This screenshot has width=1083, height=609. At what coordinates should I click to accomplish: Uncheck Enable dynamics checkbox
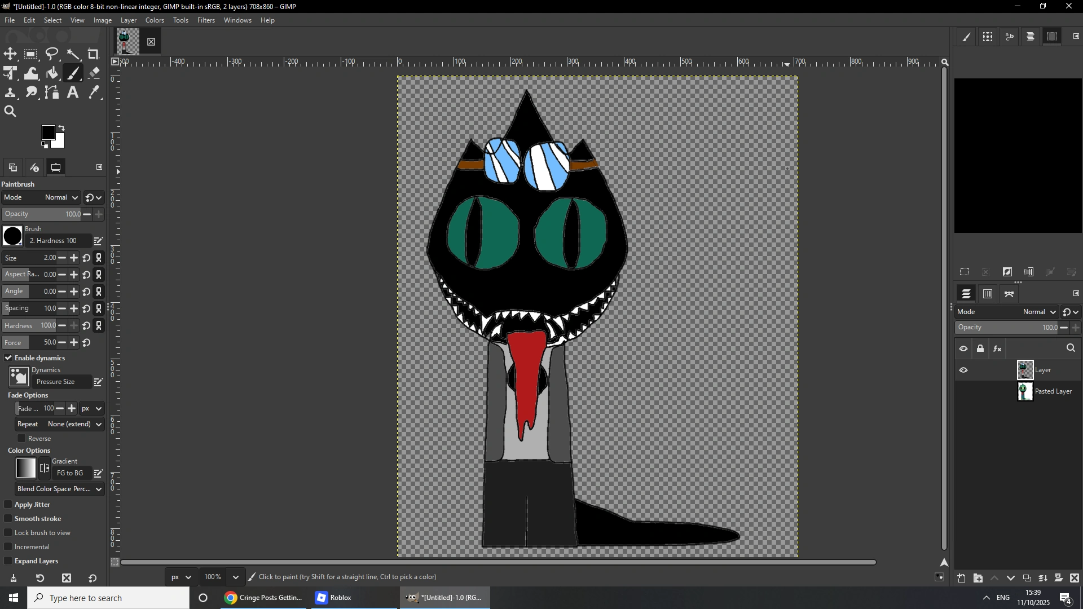pos(8,358)
